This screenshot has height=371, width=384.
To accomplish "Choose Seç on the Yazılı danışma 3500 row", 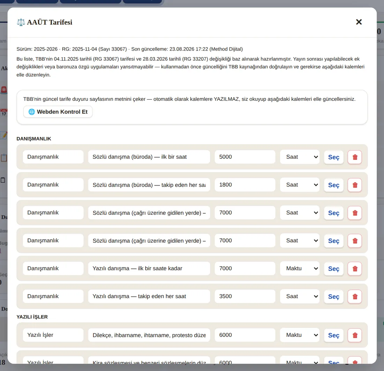I will 333,296.
